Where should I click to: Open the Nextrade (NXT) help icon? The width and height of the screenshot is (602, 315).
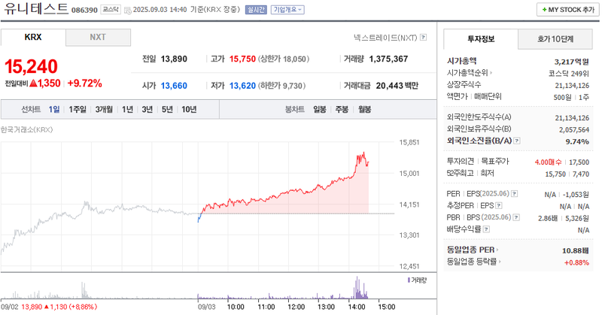click(423, 38)
